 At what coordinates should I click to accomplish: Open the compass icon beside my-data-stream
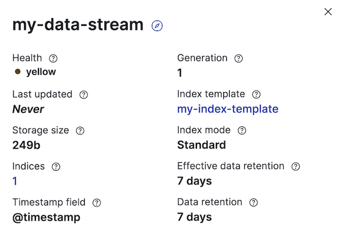coord(157,25)
